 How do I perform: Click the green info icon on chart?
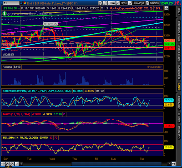[5, 14]
